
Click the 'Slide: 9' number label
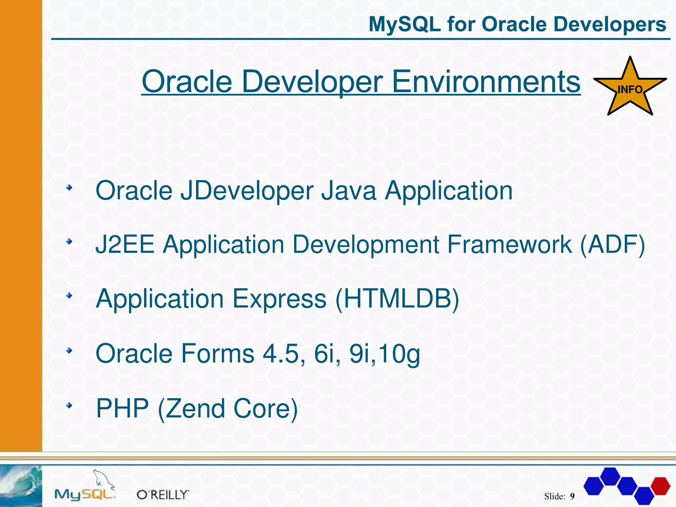pyautogui.click(x=559, y=496)
